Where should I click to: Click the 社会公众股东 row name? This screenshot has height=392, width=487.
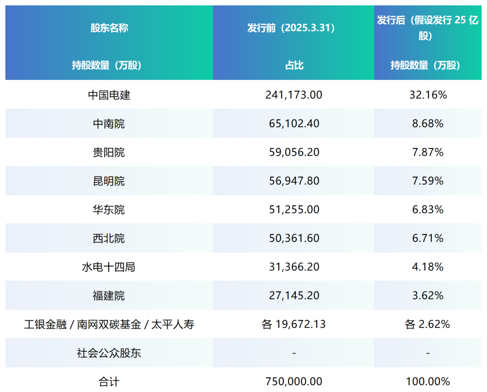pyautogui.click(x=109, y=353)
